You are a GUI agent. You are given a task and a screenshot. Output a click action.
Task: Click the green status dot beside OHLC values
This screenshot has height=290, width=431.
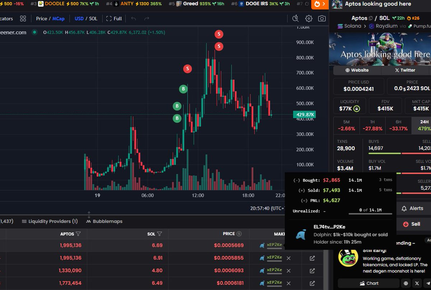point(34,32)
